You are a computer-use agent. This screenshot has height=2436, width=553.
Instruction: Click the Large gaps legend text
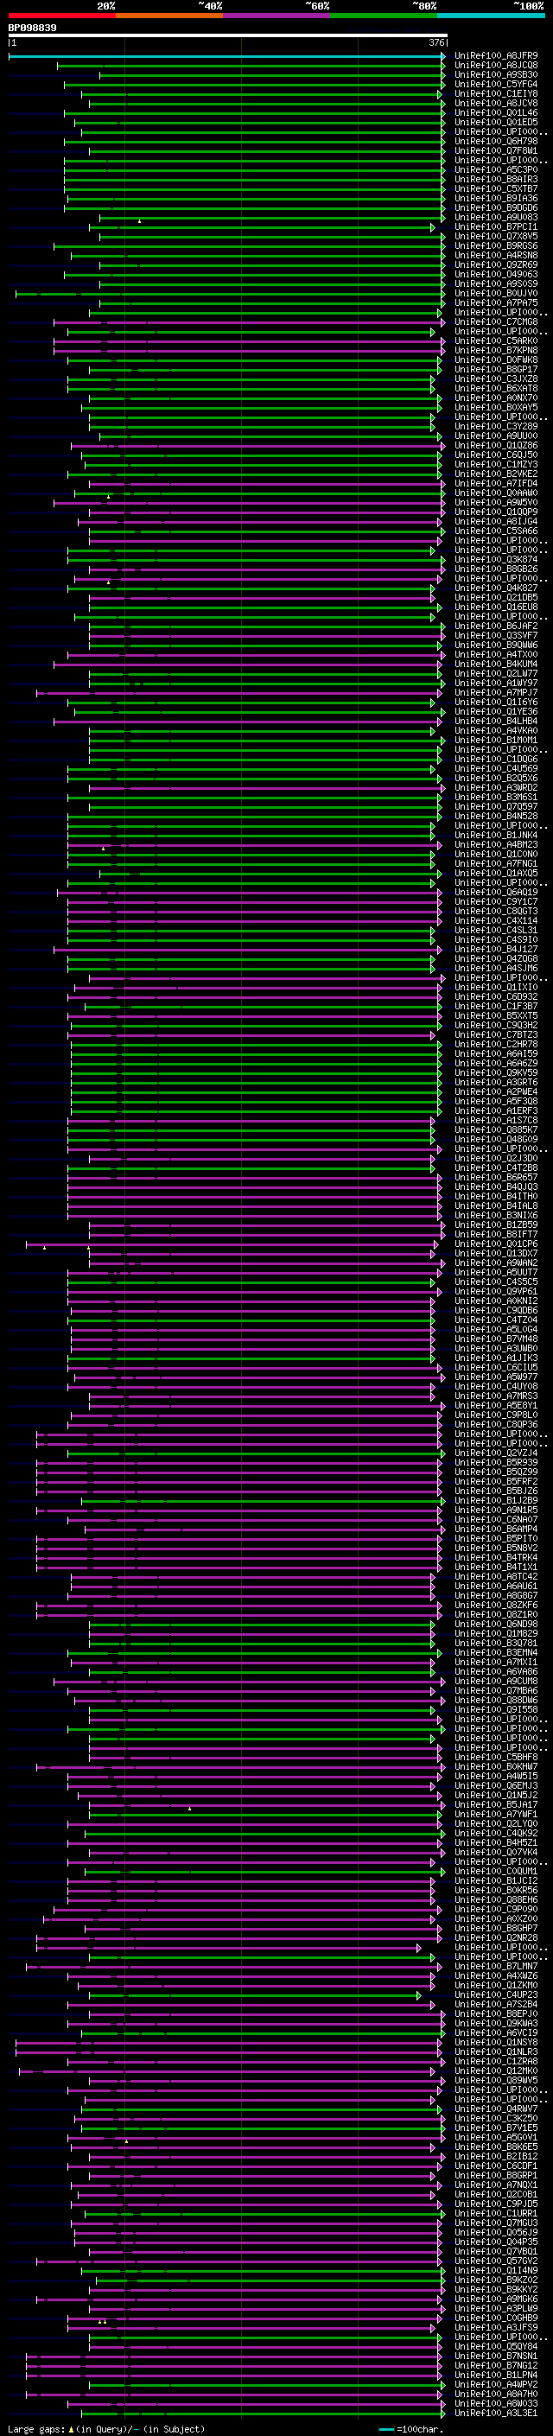point(105,2428)
